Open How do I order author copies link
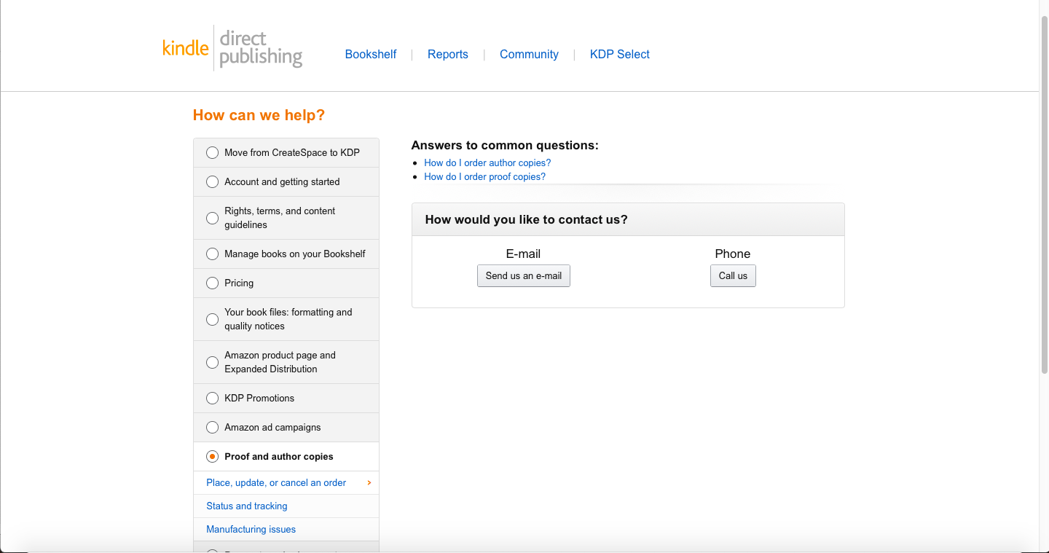 (487, 162)
